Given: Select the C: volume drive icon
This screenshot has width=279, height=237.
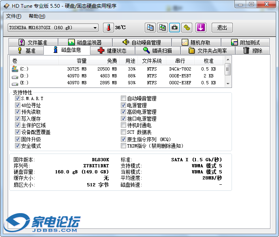Looking at the screenshot, I should point(15,69).
